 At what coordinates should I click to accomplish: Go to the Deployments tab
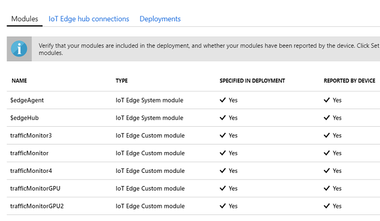tap(160, 19)
